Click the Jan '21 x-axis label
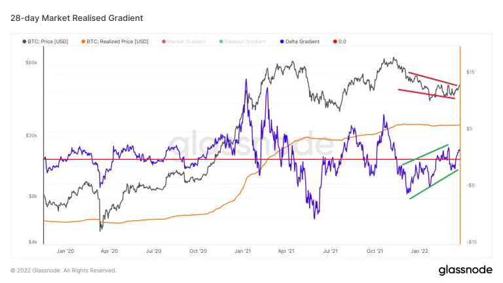503x283 pixels. 243,250
